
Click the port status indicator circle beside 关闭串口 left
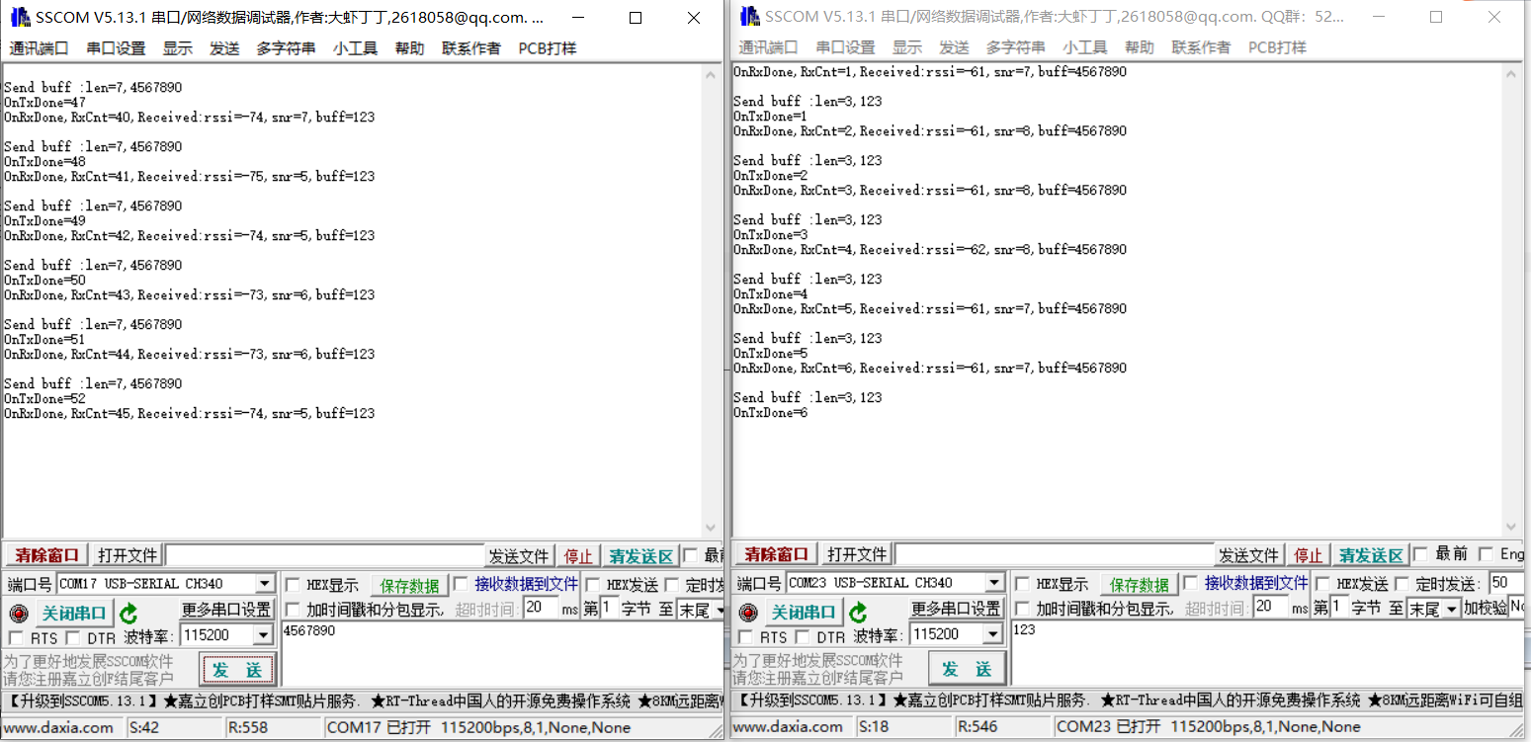(x=20, y=613)
